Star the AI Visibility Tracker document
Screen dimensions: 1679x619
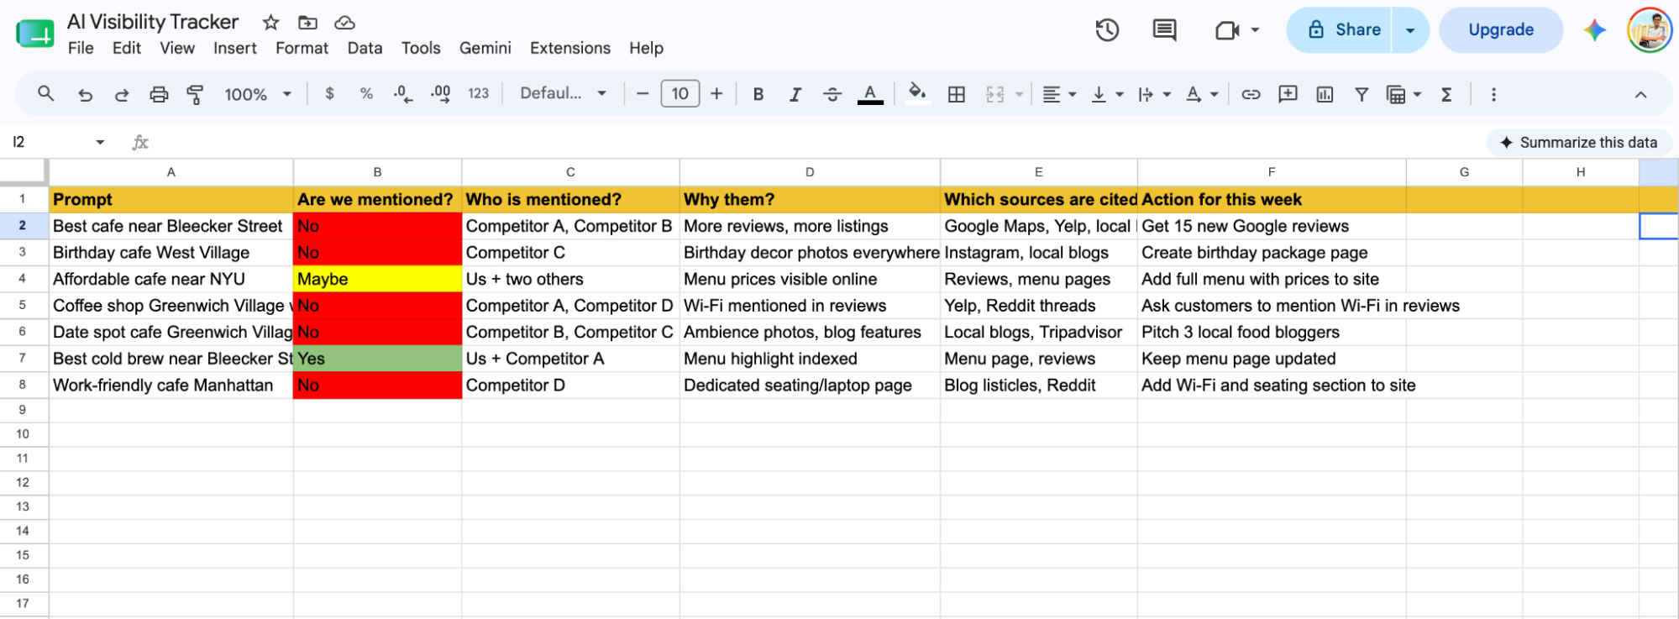pos(270,23)
